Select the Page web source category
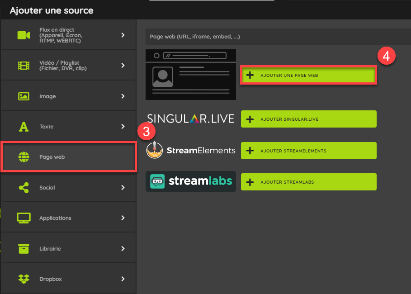The image size is (411, 294). pyautogui.click(x=68, y=156)
